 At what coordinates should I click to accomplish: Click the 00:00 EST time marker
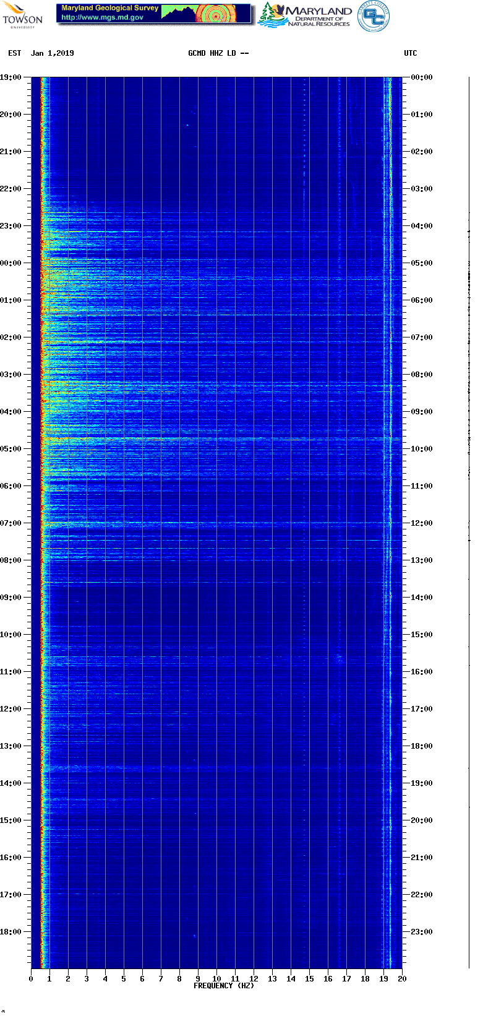[11, 263]
